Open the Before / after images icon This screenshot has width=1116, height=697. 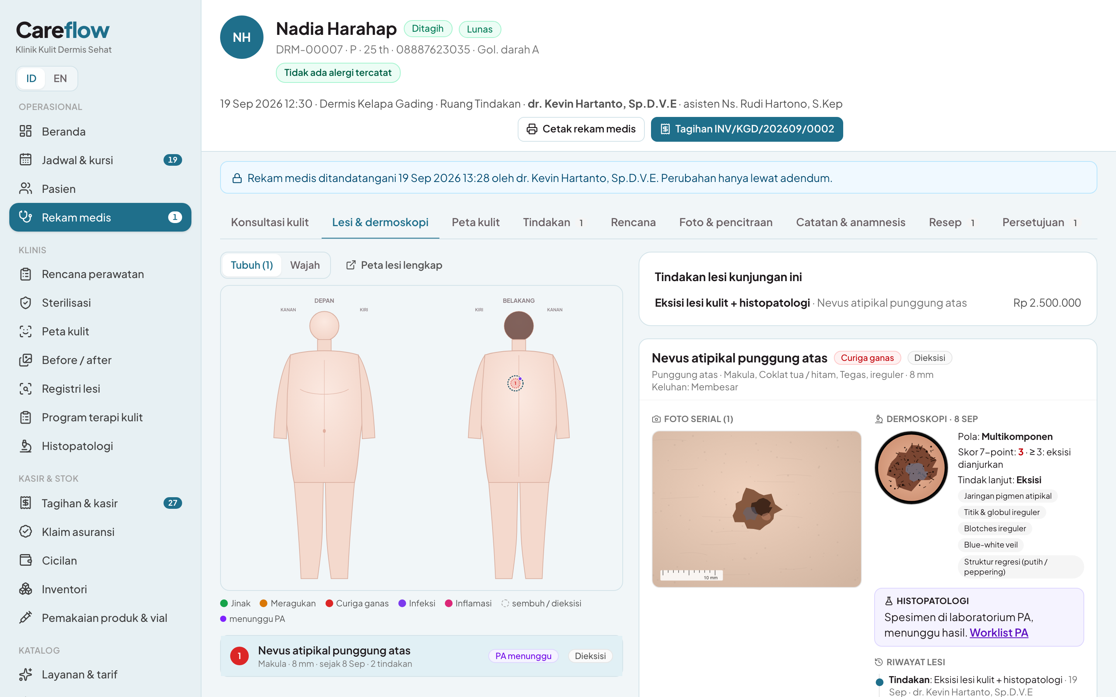(x=25, y=360)
